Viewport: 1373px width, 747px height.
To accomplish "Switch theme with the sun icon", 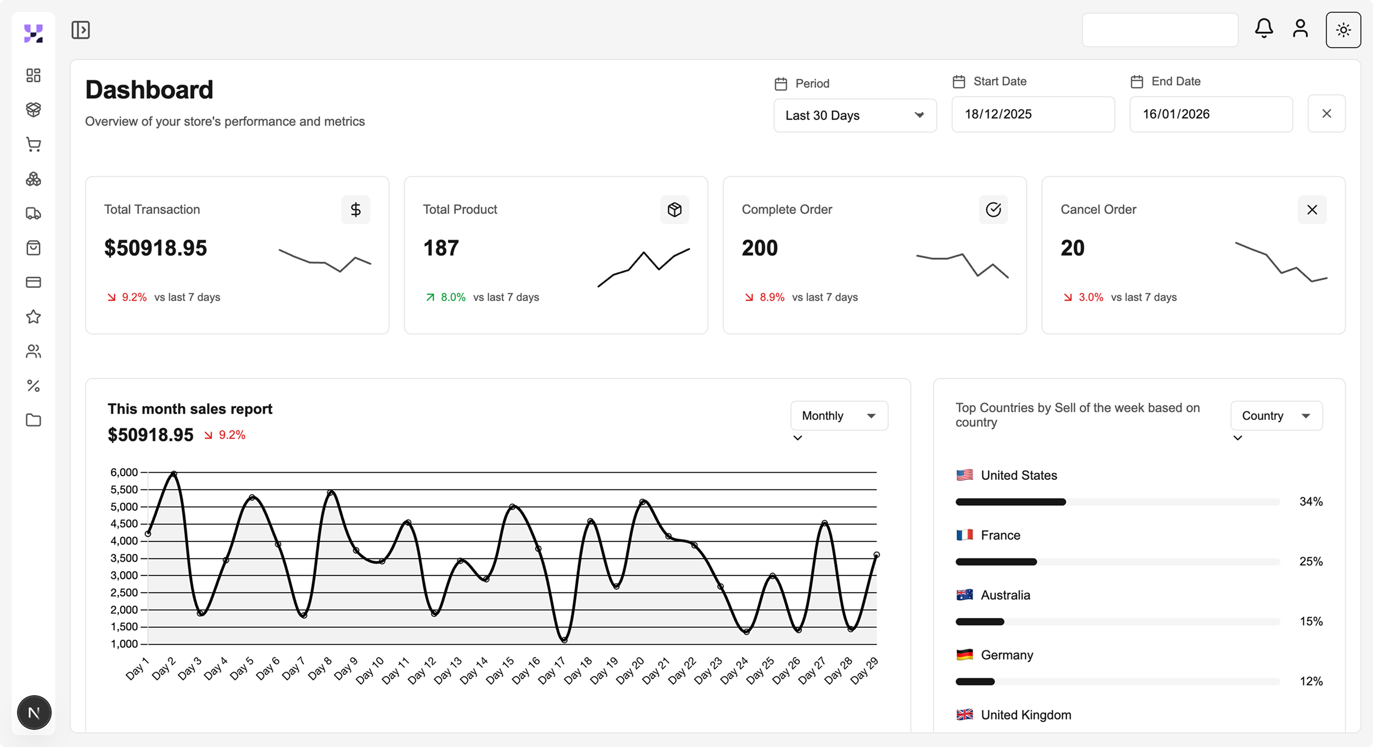I will pyautogui.click(x=1343, y=30).
